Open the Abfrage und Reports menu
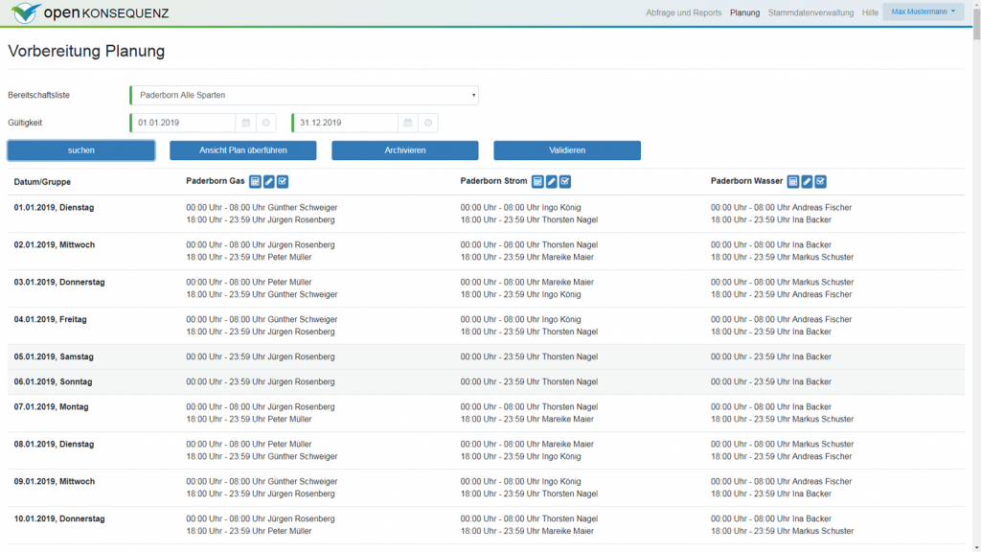 (684, 12)
